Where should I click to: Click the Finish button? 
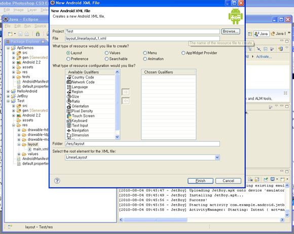click(200, 181)
